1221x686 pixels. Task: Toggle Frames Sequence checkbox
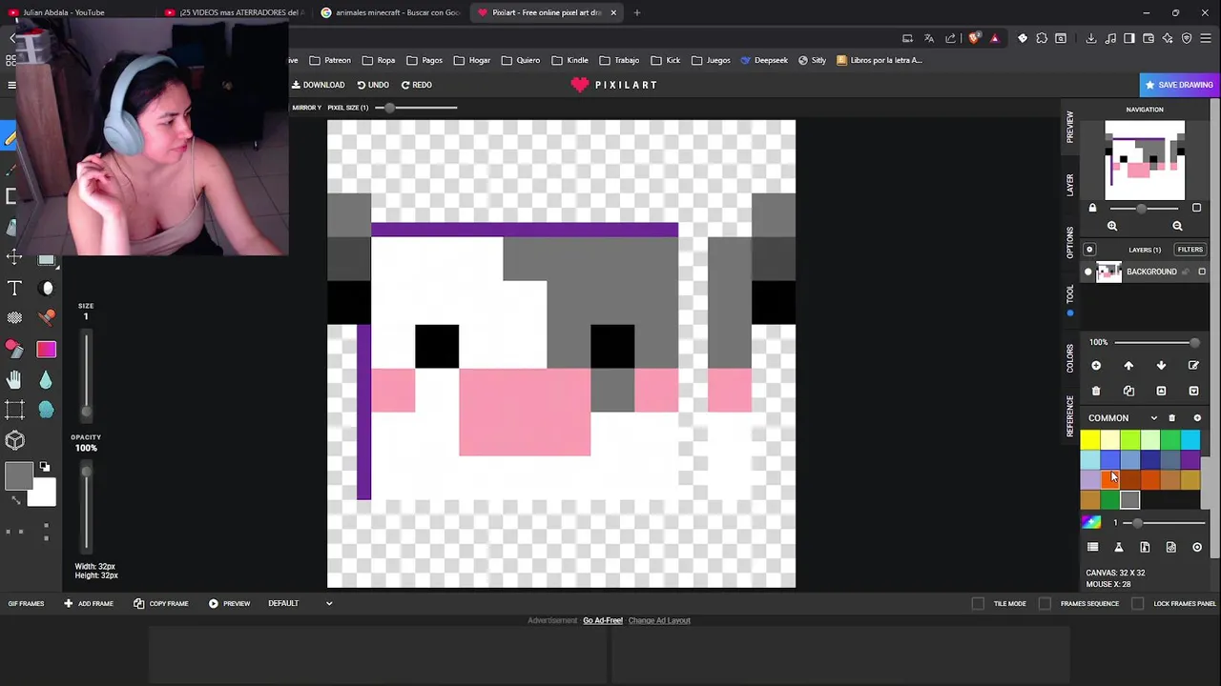pyautogui.click(x=1045, y=603)
